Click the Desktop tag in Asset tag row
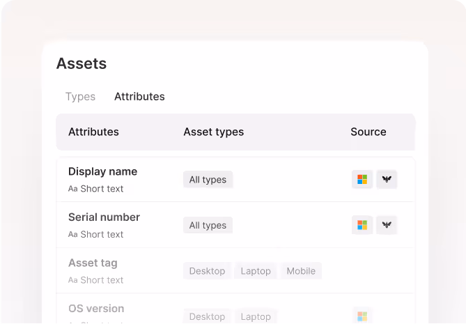 click(x=207, y=271)
